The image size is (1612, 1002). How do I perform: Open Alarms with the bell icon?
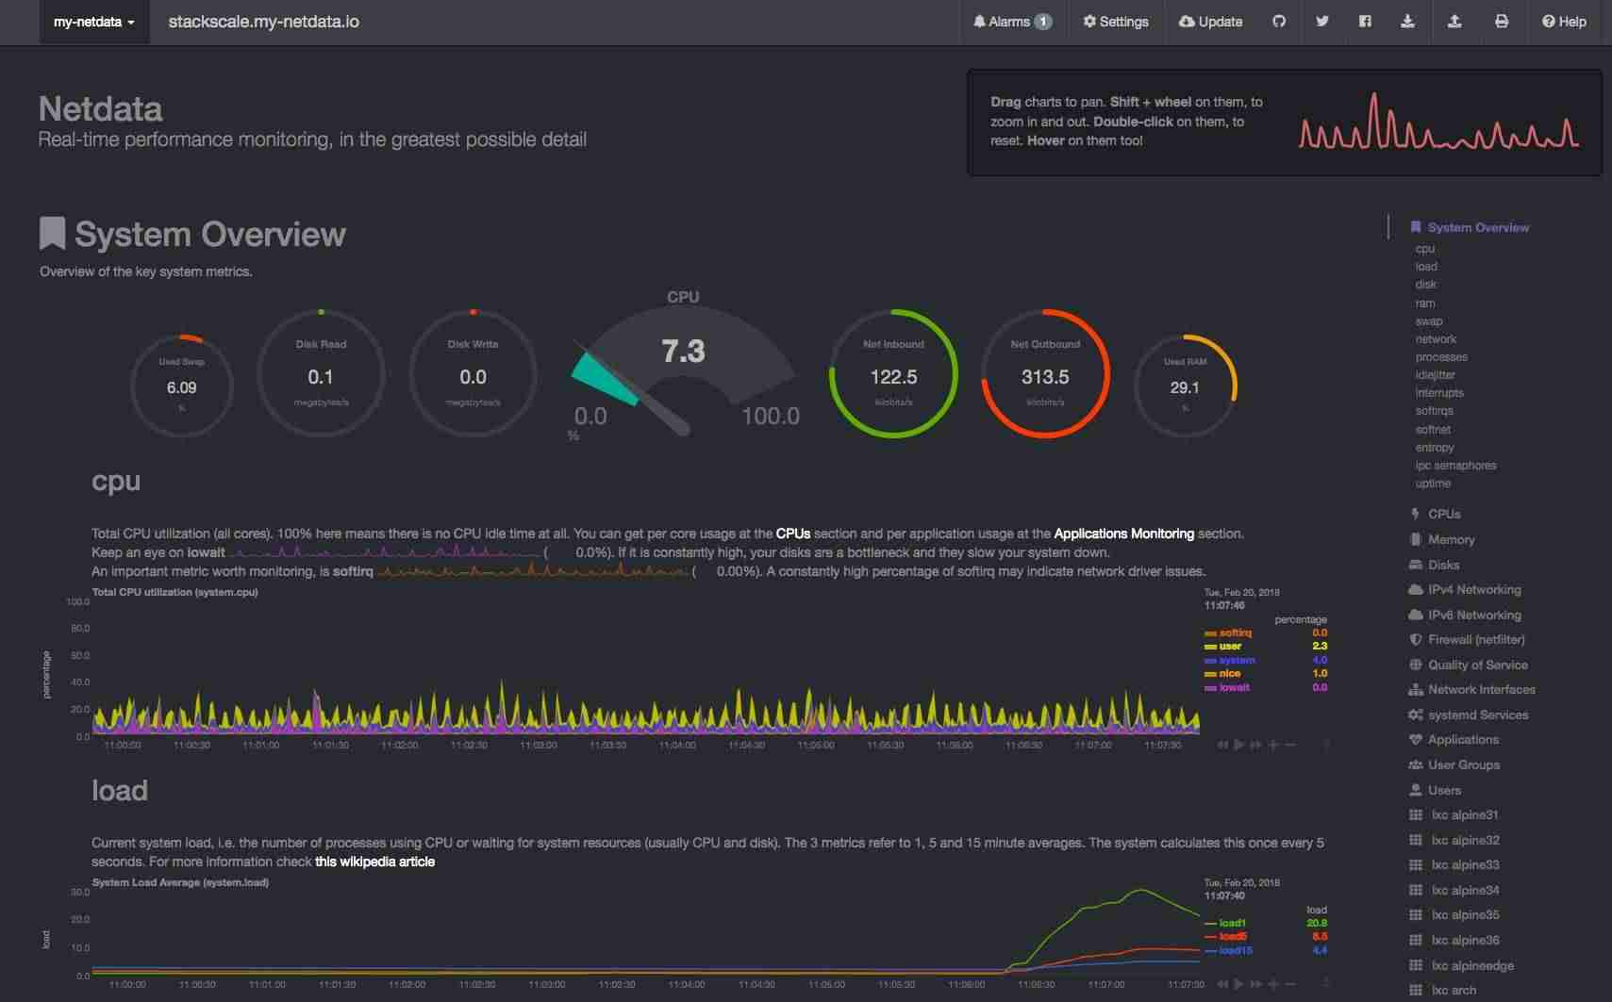1012,22
